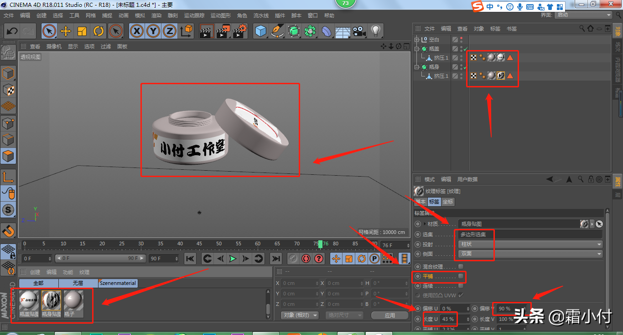The image size is (623, 335).
Task: Enable the 平铺 (Tile) checkbox
Action: (461, 276)
